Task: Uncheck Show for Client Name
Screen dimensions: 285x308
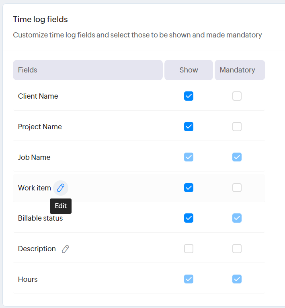Action: (189, 96)
